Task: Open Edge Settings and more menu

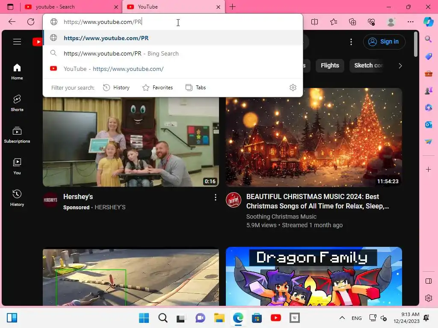Action: (x=410, y=22)
